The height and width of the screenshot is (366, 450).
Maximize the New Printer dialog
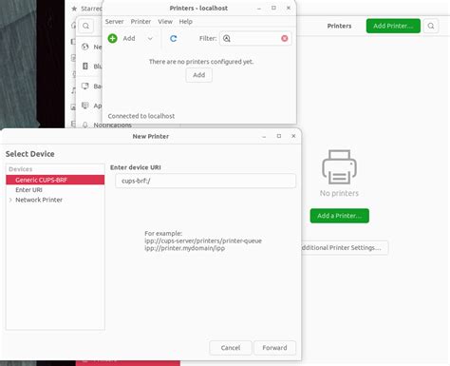point(279,136)
